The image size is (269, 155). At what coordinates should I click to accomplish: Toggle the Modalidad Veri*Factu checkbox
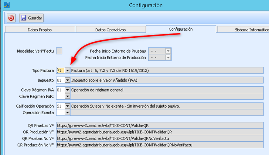(x=59, y=51)
